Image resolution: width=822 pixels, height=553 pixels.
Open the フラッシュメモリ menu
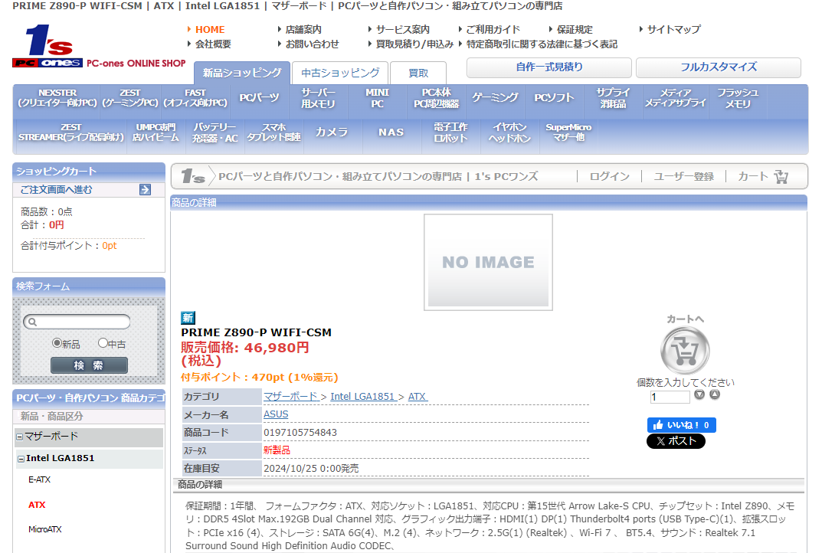[738, 98]
